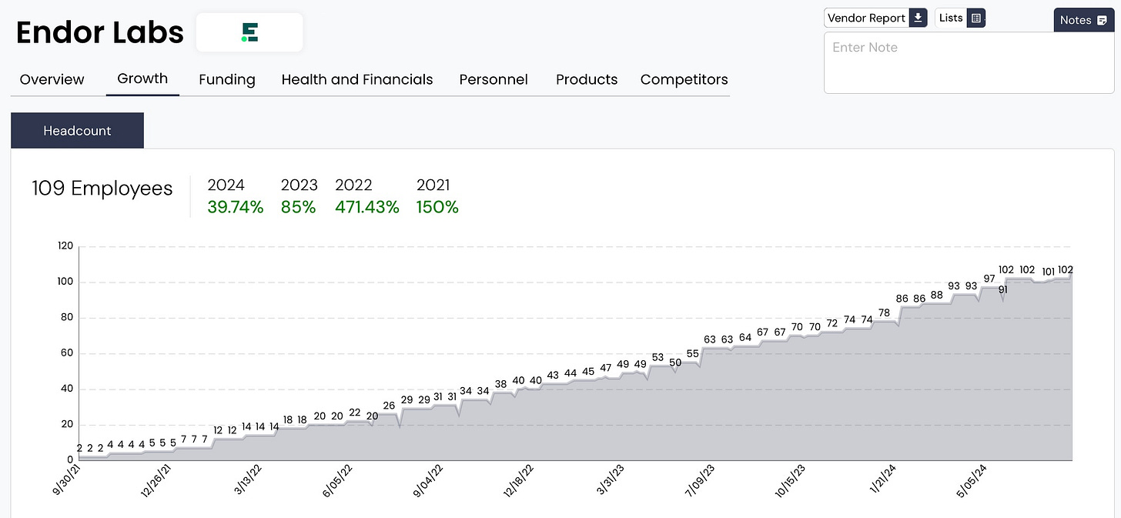
Task: Click the 100 y-axis label
Action: [65, 282]
